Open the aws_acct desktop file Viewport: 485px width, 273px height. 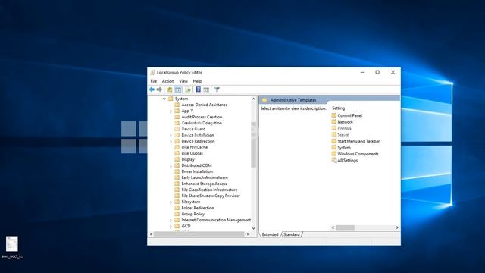pos(12,247)
